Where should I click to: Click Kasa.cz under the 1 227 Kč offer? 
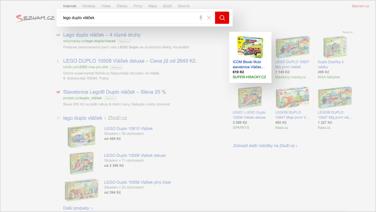(x=324, y=128)
